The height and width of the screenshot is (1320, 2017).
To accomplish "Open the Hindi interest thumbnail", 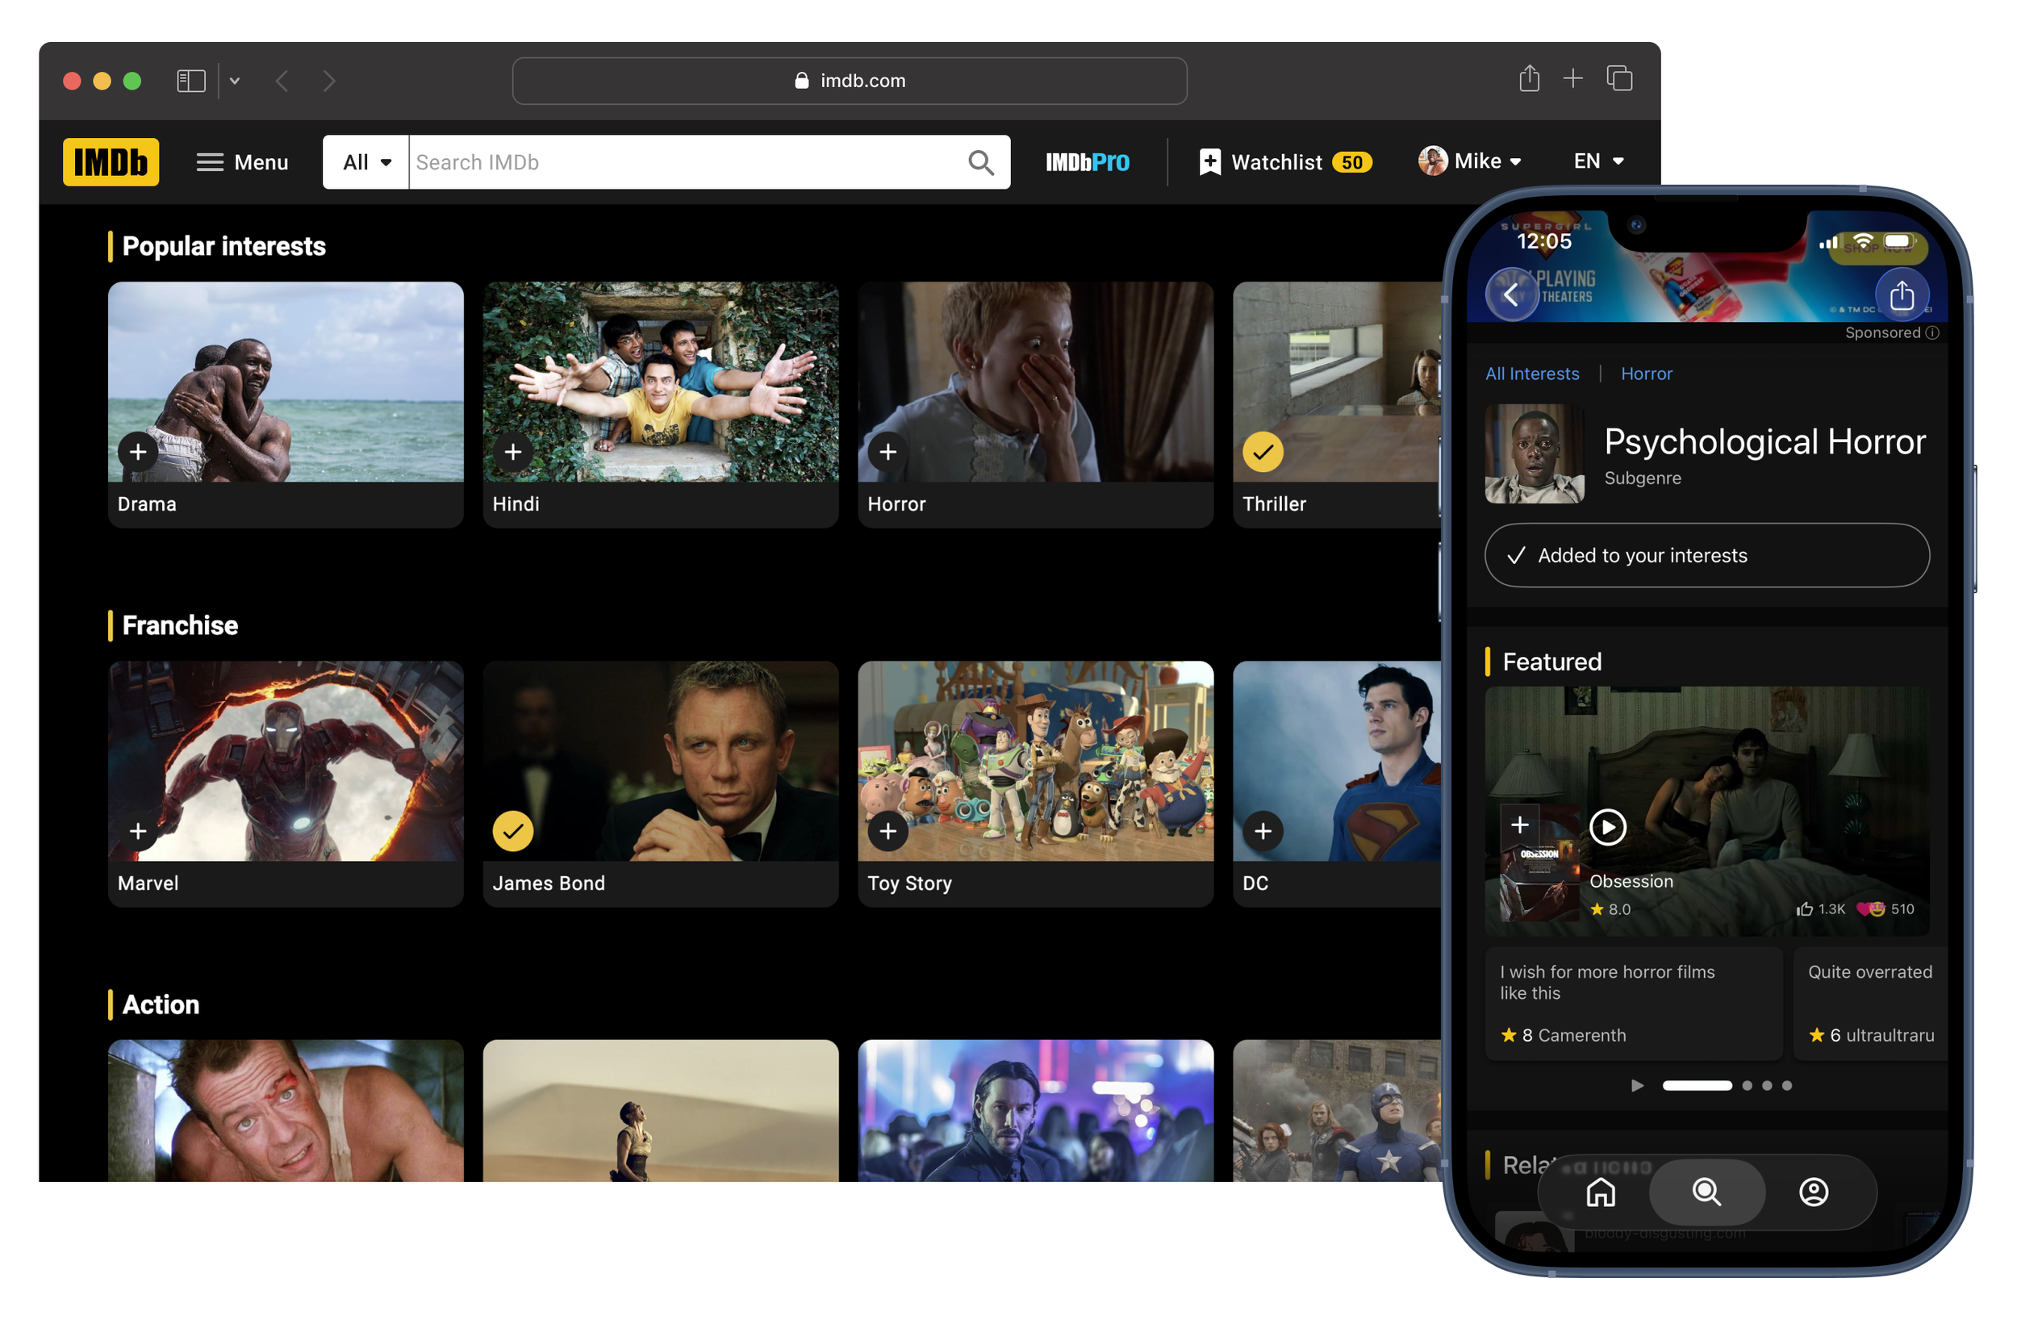I will [661, 382].
